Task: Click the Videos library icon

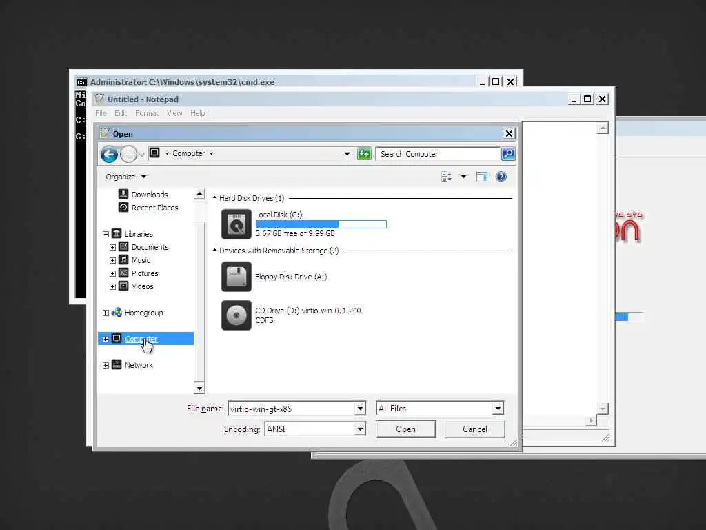Action: point(123,286)
